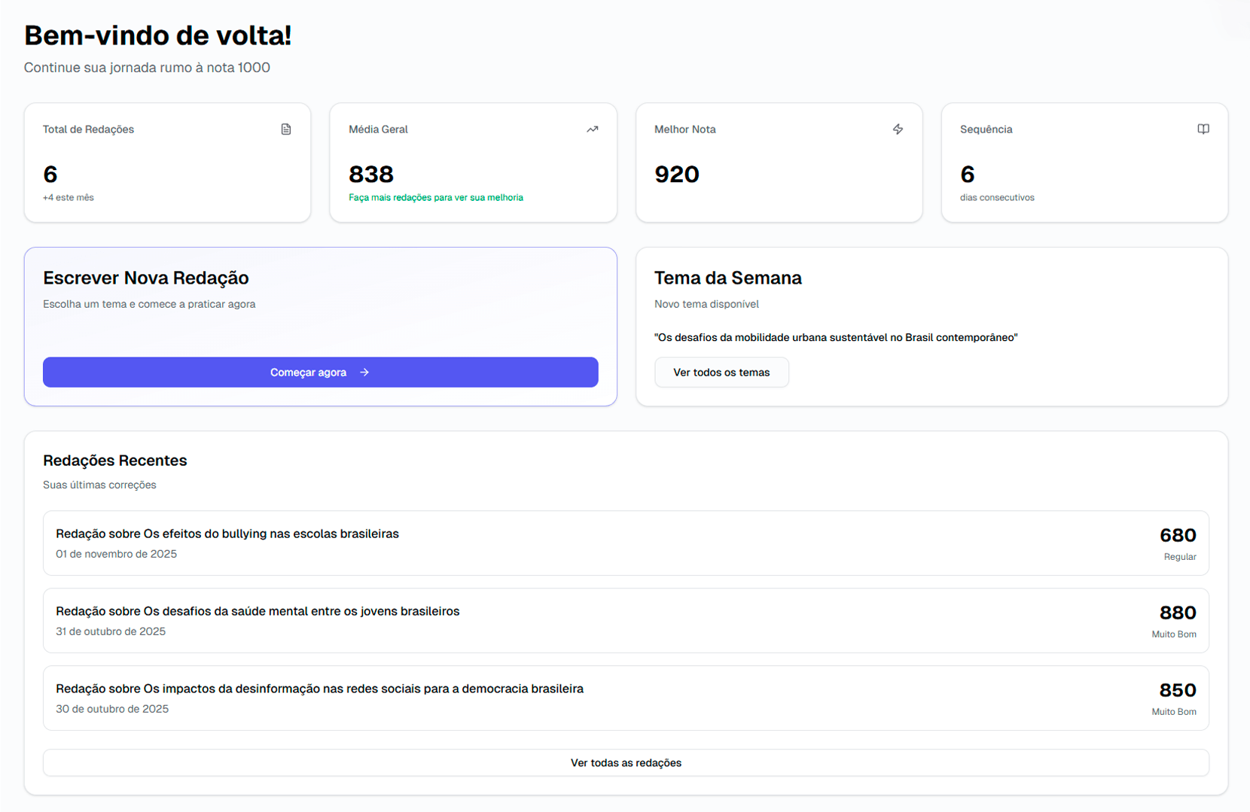Click the lightning bolt icon in Melhor Nota
1250x812 pixels.
898,129
